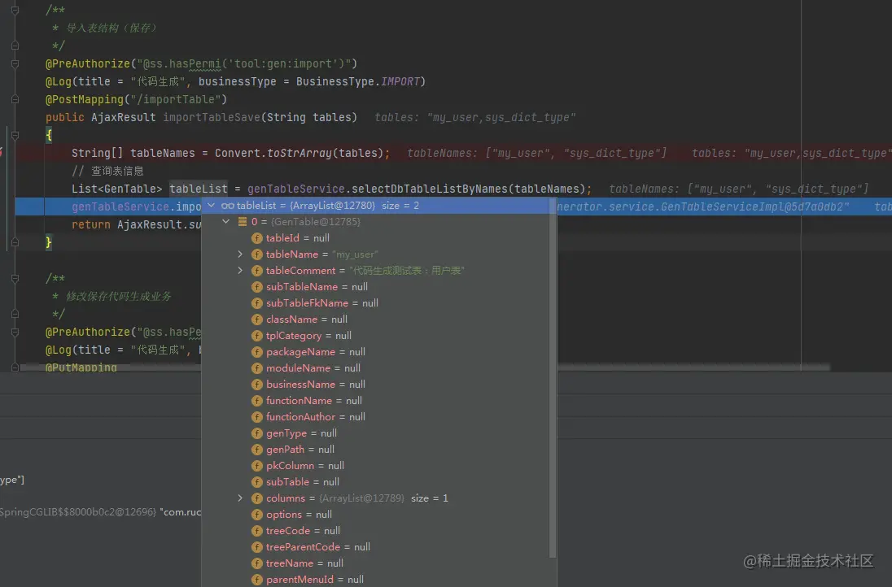The width and height of the screenshot is (892, 587).
Task: Click the columns field icon
Action: pos(257,498)
